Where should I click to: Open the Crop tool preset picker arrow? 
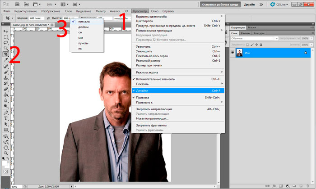click(x=13, y=18)
